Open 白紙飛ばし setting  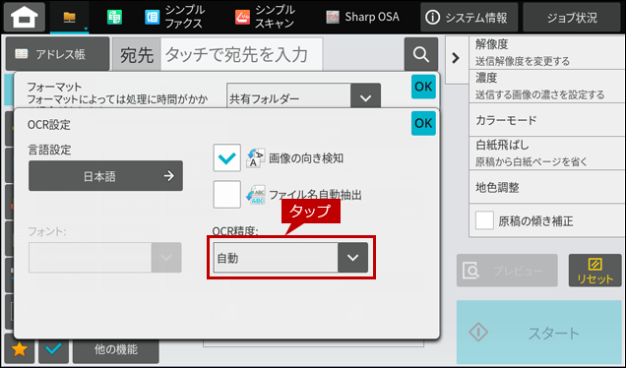pyautogui.click(x=547, y=153)
